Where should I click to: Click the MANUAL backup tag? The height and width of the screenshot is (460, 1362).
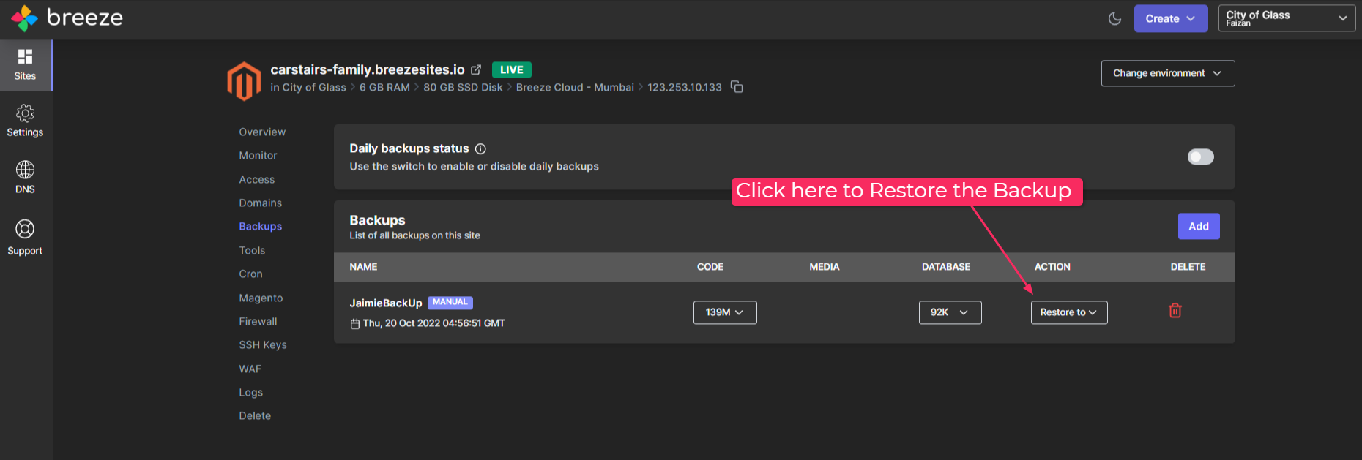pos(450,302)
